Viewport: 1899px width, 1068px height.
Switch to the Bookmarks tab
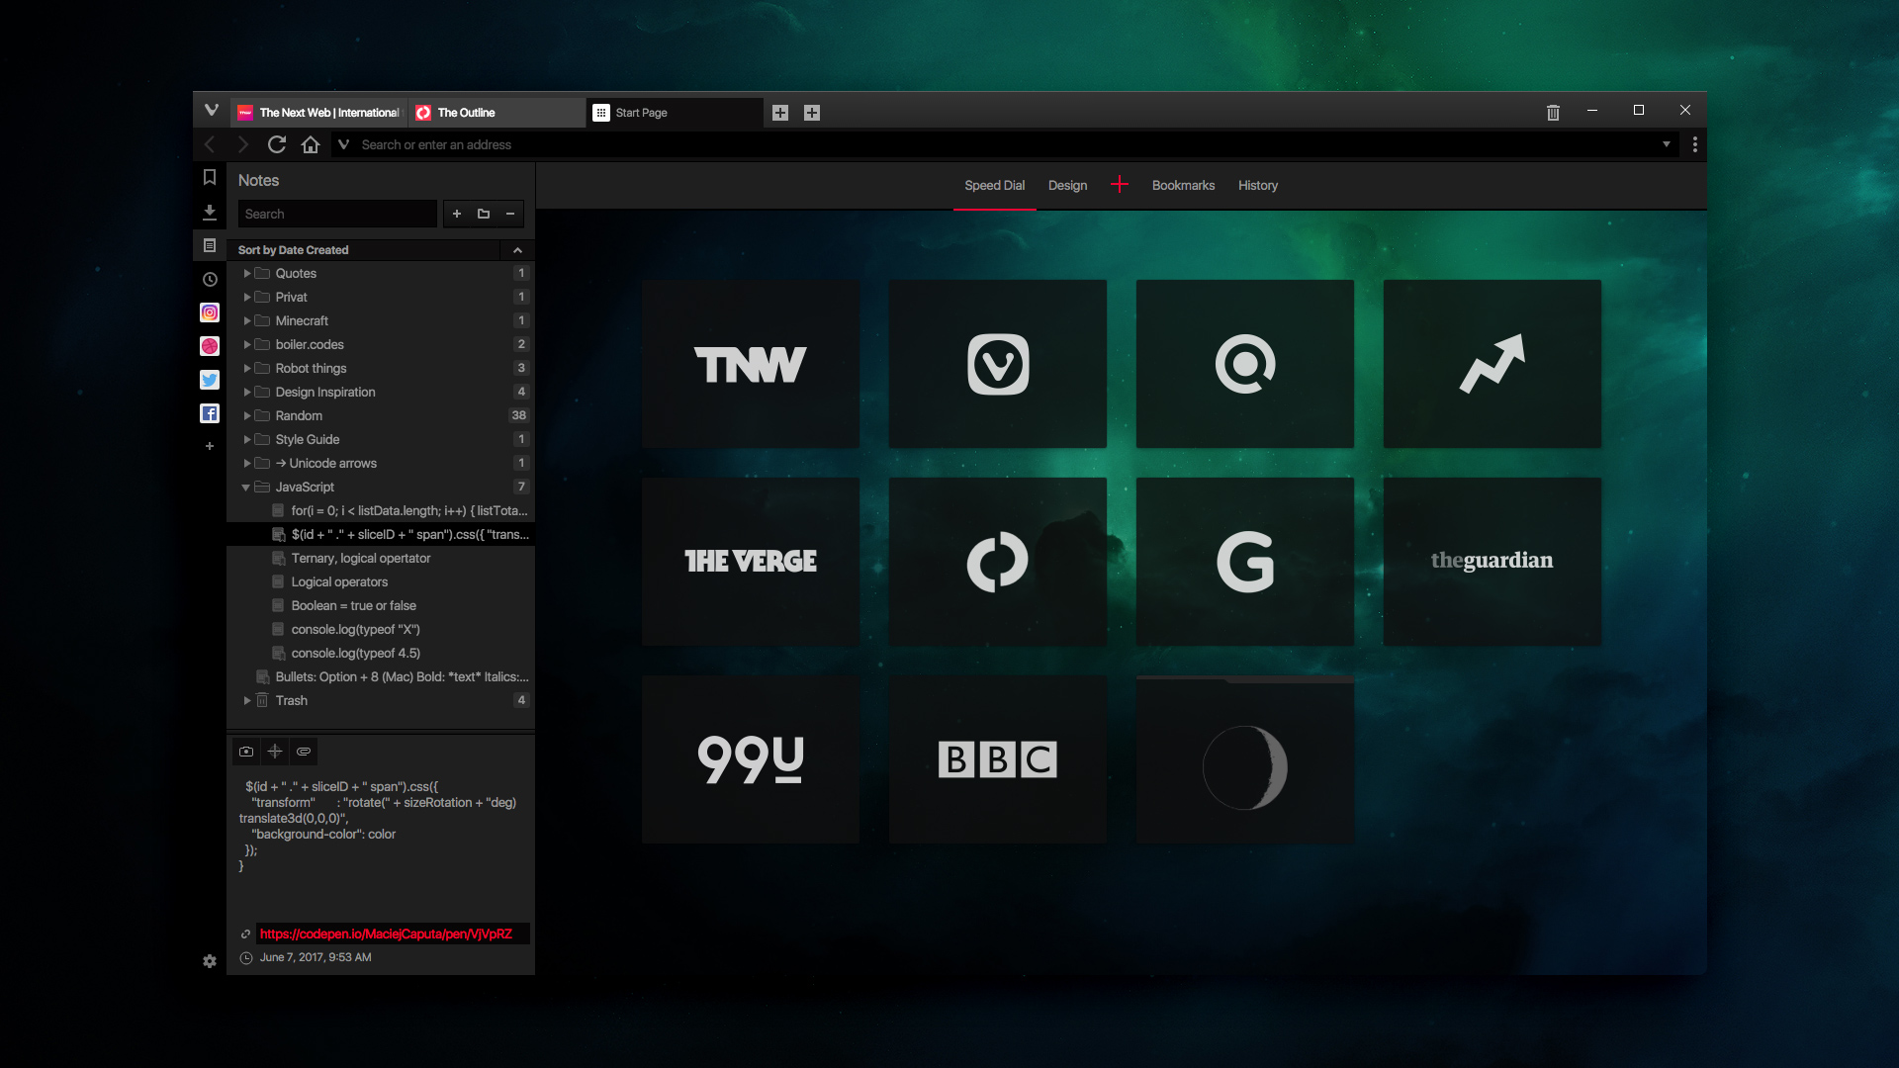click(x=1182, y=184)
